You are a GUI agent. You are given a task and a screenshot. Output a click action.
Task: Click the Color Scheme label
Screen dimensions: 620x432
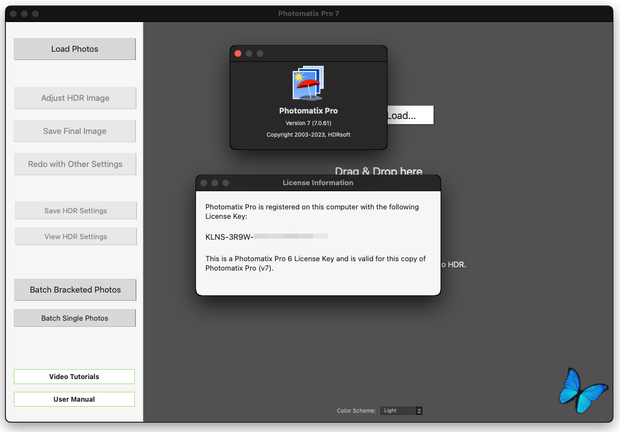(356, 411)
